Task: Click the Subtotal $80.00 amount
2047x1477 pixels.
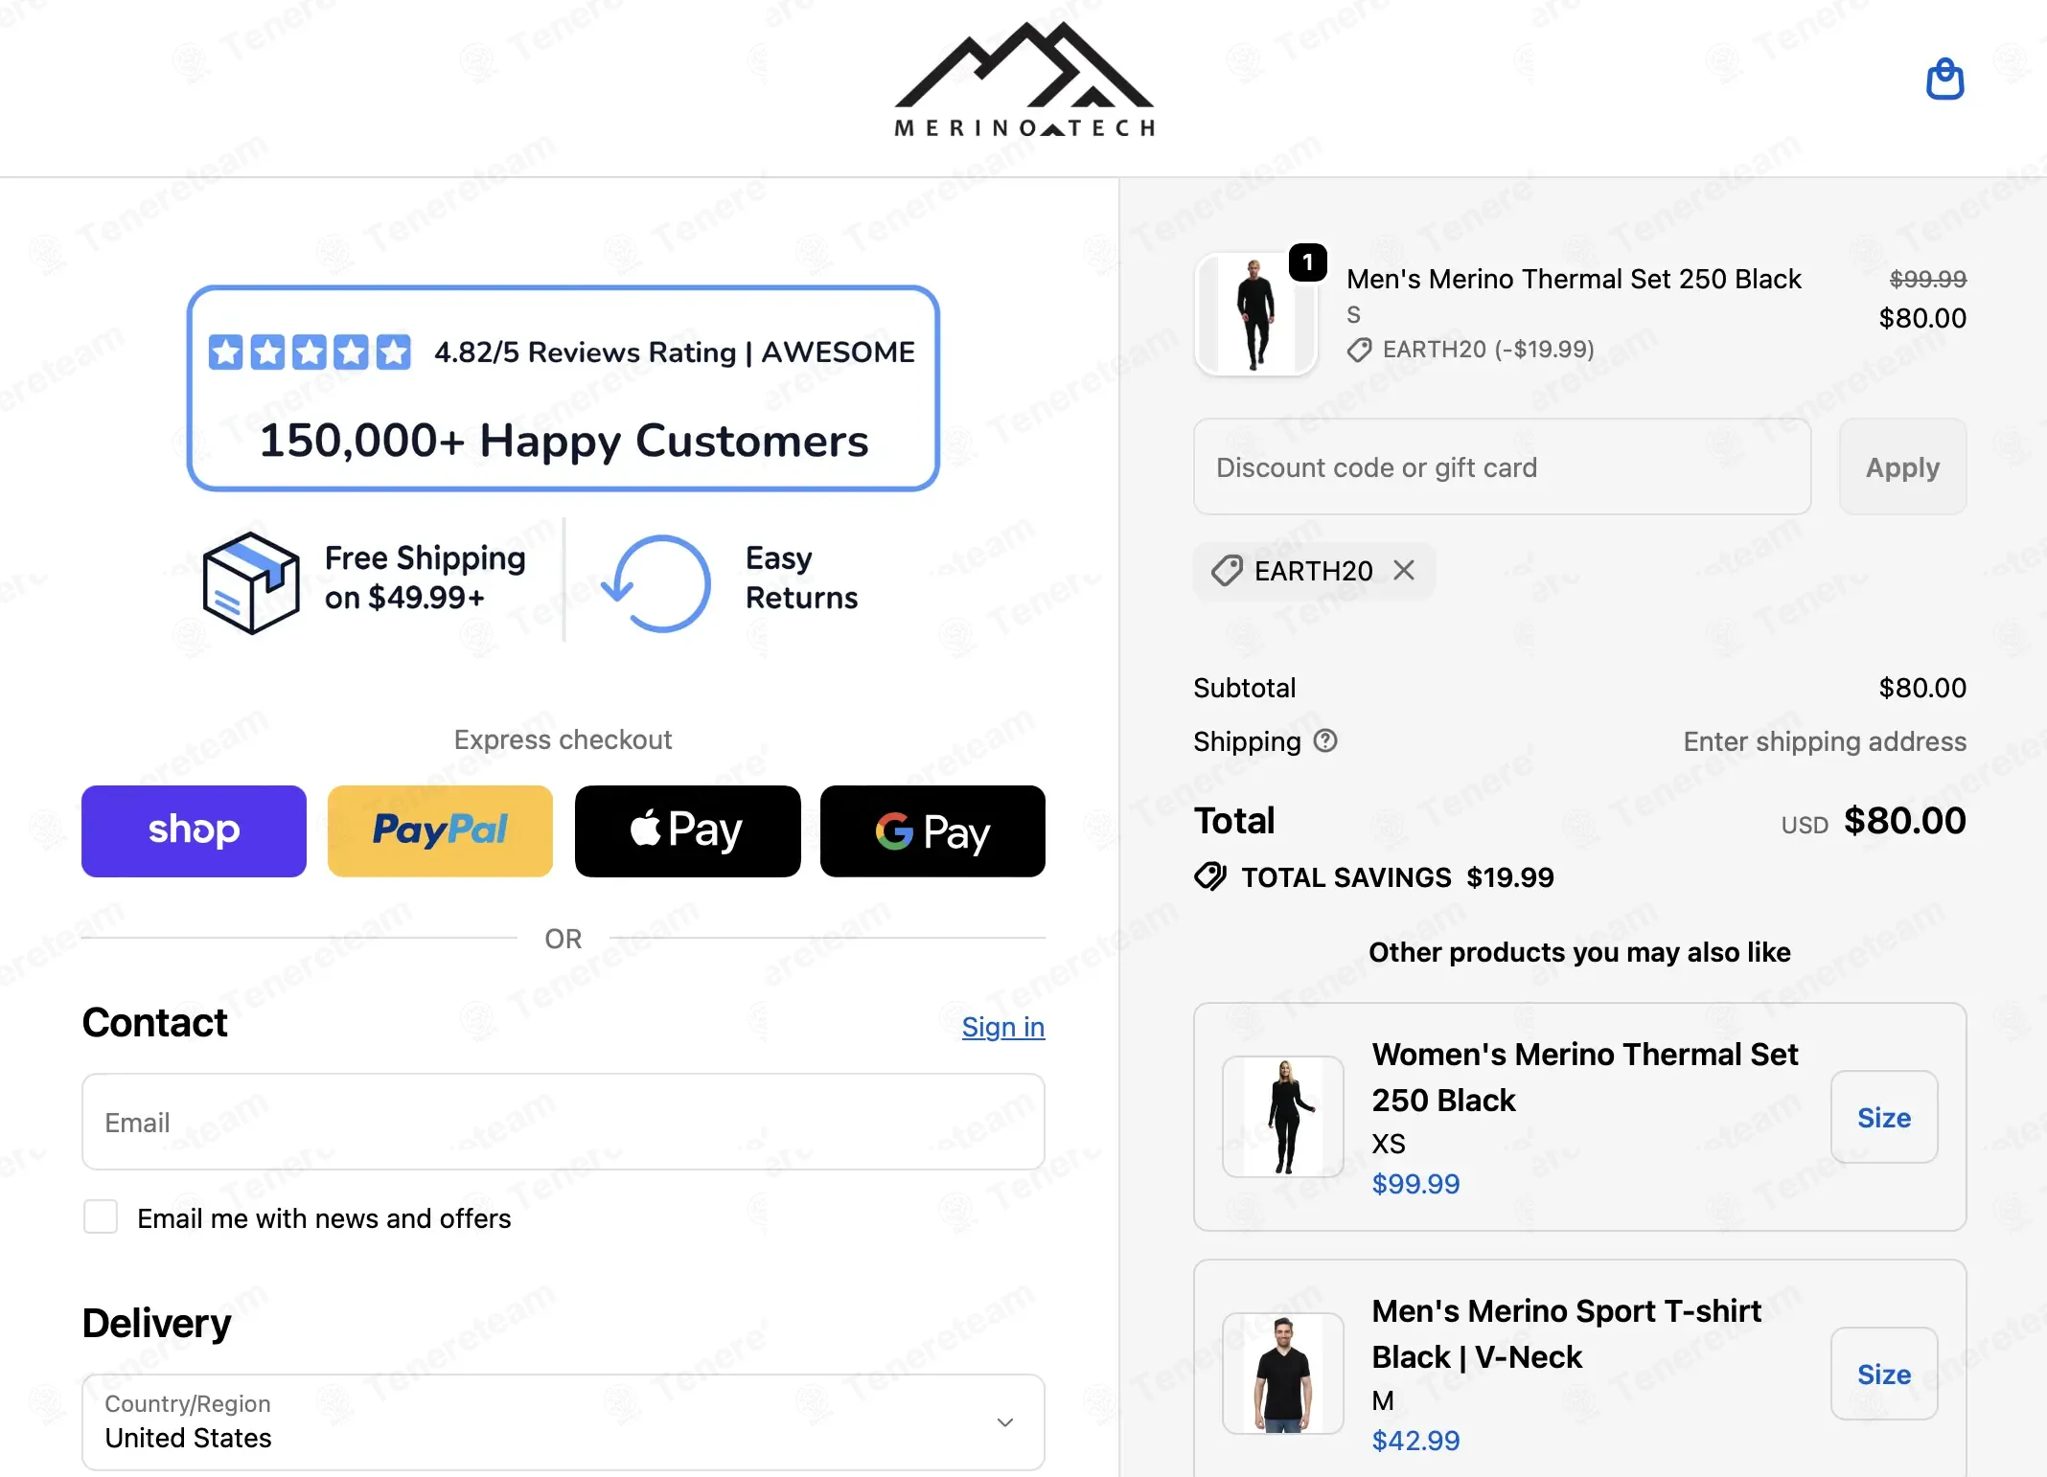Action: [1922, 688]
